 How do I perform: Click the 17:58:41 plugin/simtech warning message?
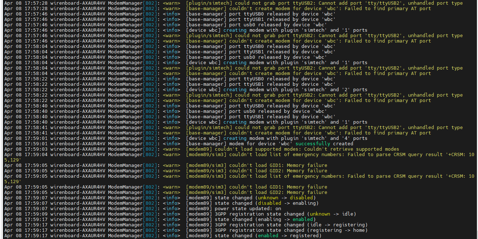click(x=324, y=128)
